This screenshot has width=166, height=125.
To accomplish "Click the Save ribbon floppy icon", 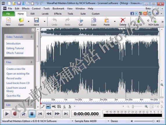I will (x=36, y=20).
